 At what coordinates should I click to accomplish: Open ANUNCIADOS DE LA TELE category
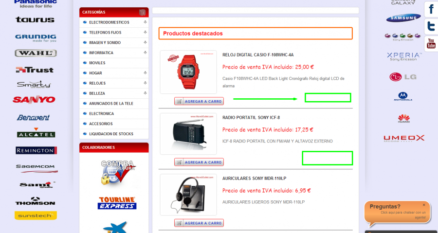pos(111,104)
